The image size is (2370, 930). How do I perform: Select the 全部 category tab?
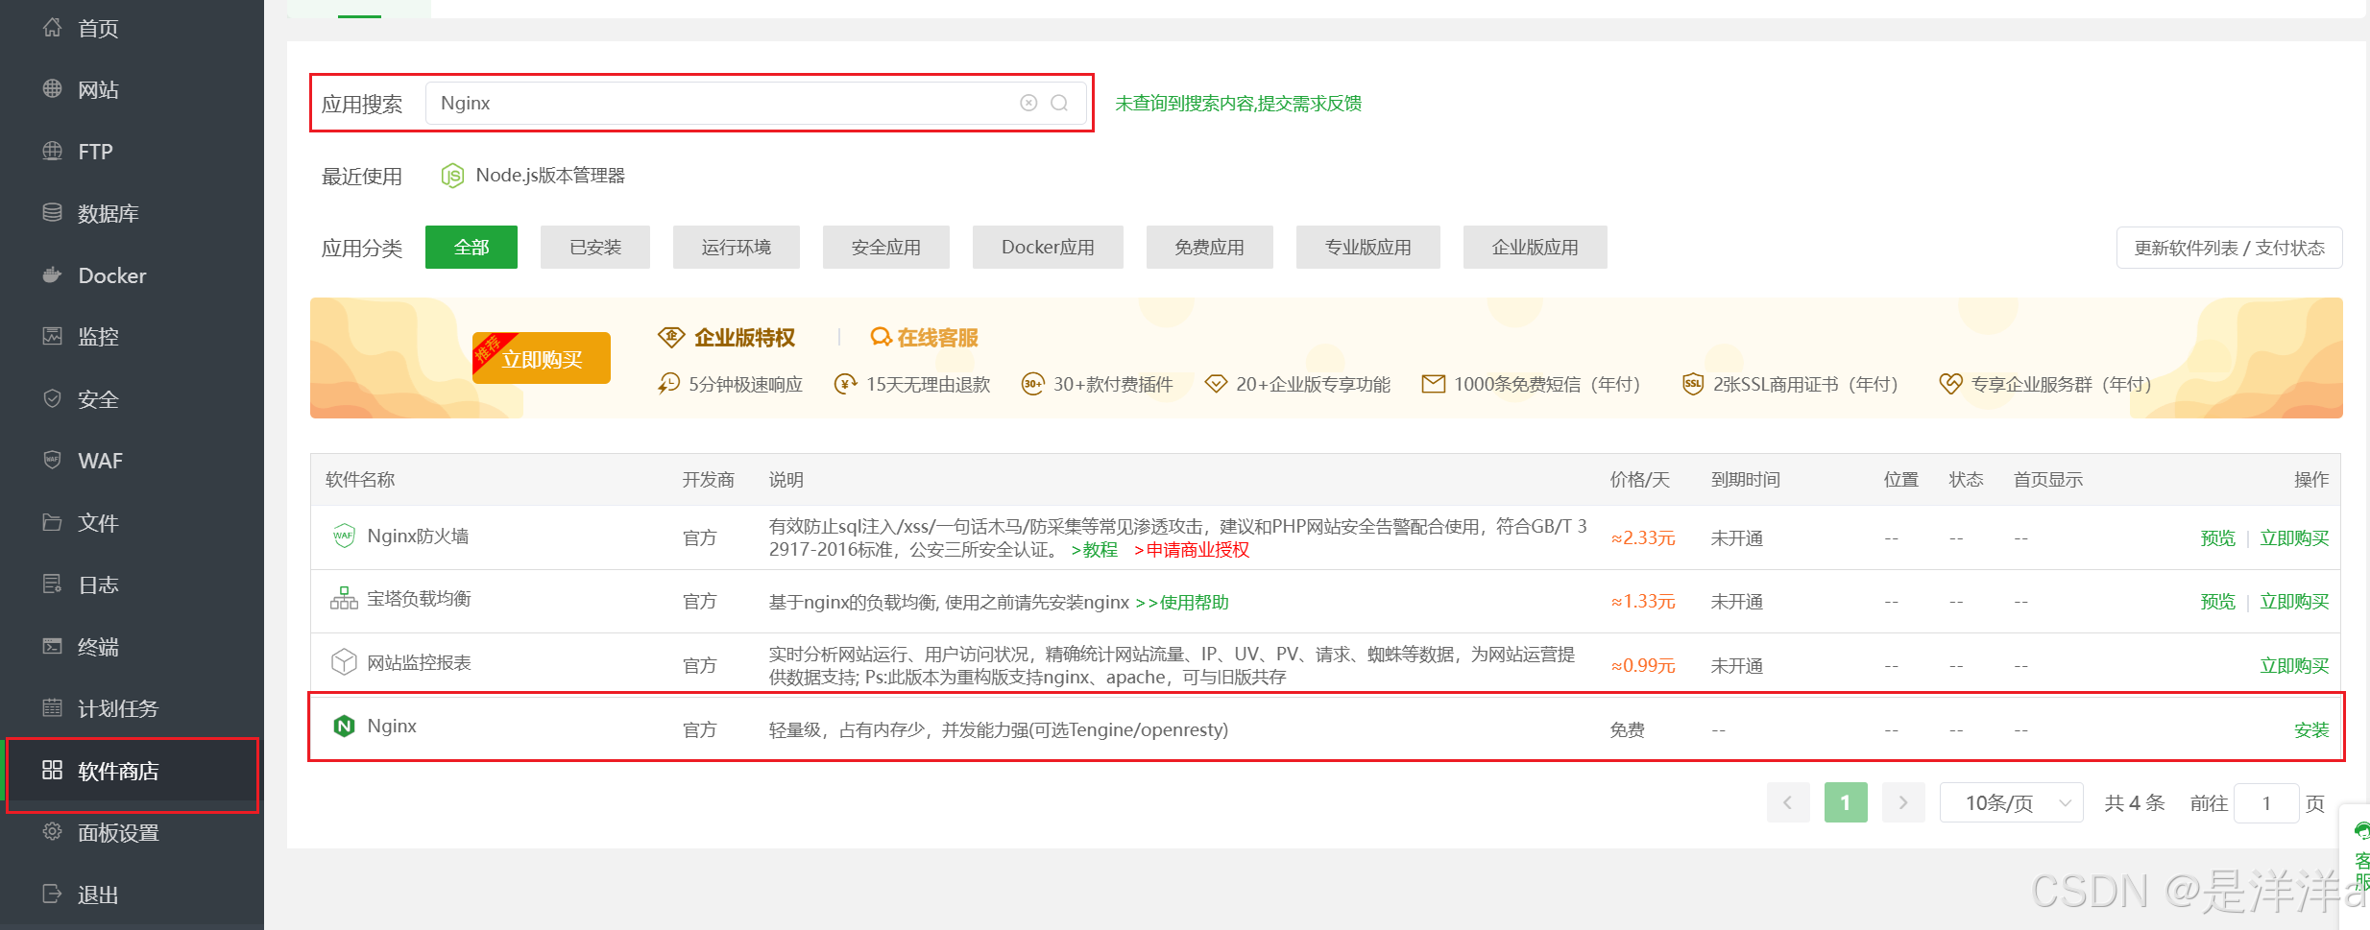(472, 247)
